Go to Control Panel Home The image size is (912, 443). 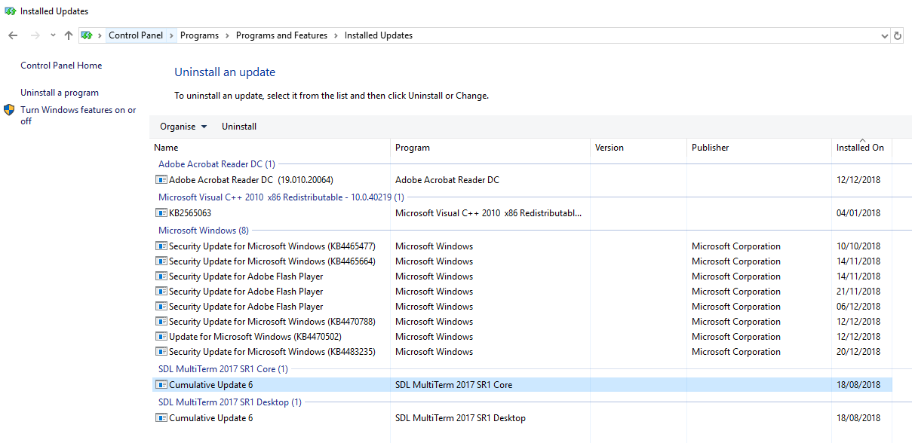(x=61, y=66)
